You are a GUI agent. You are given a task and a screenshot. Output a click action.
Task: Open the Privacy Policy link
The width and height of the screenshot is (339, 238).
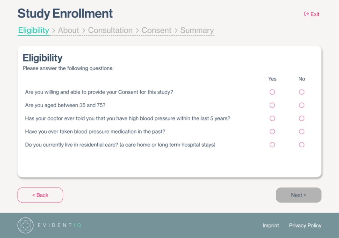(x=305, y=225)
